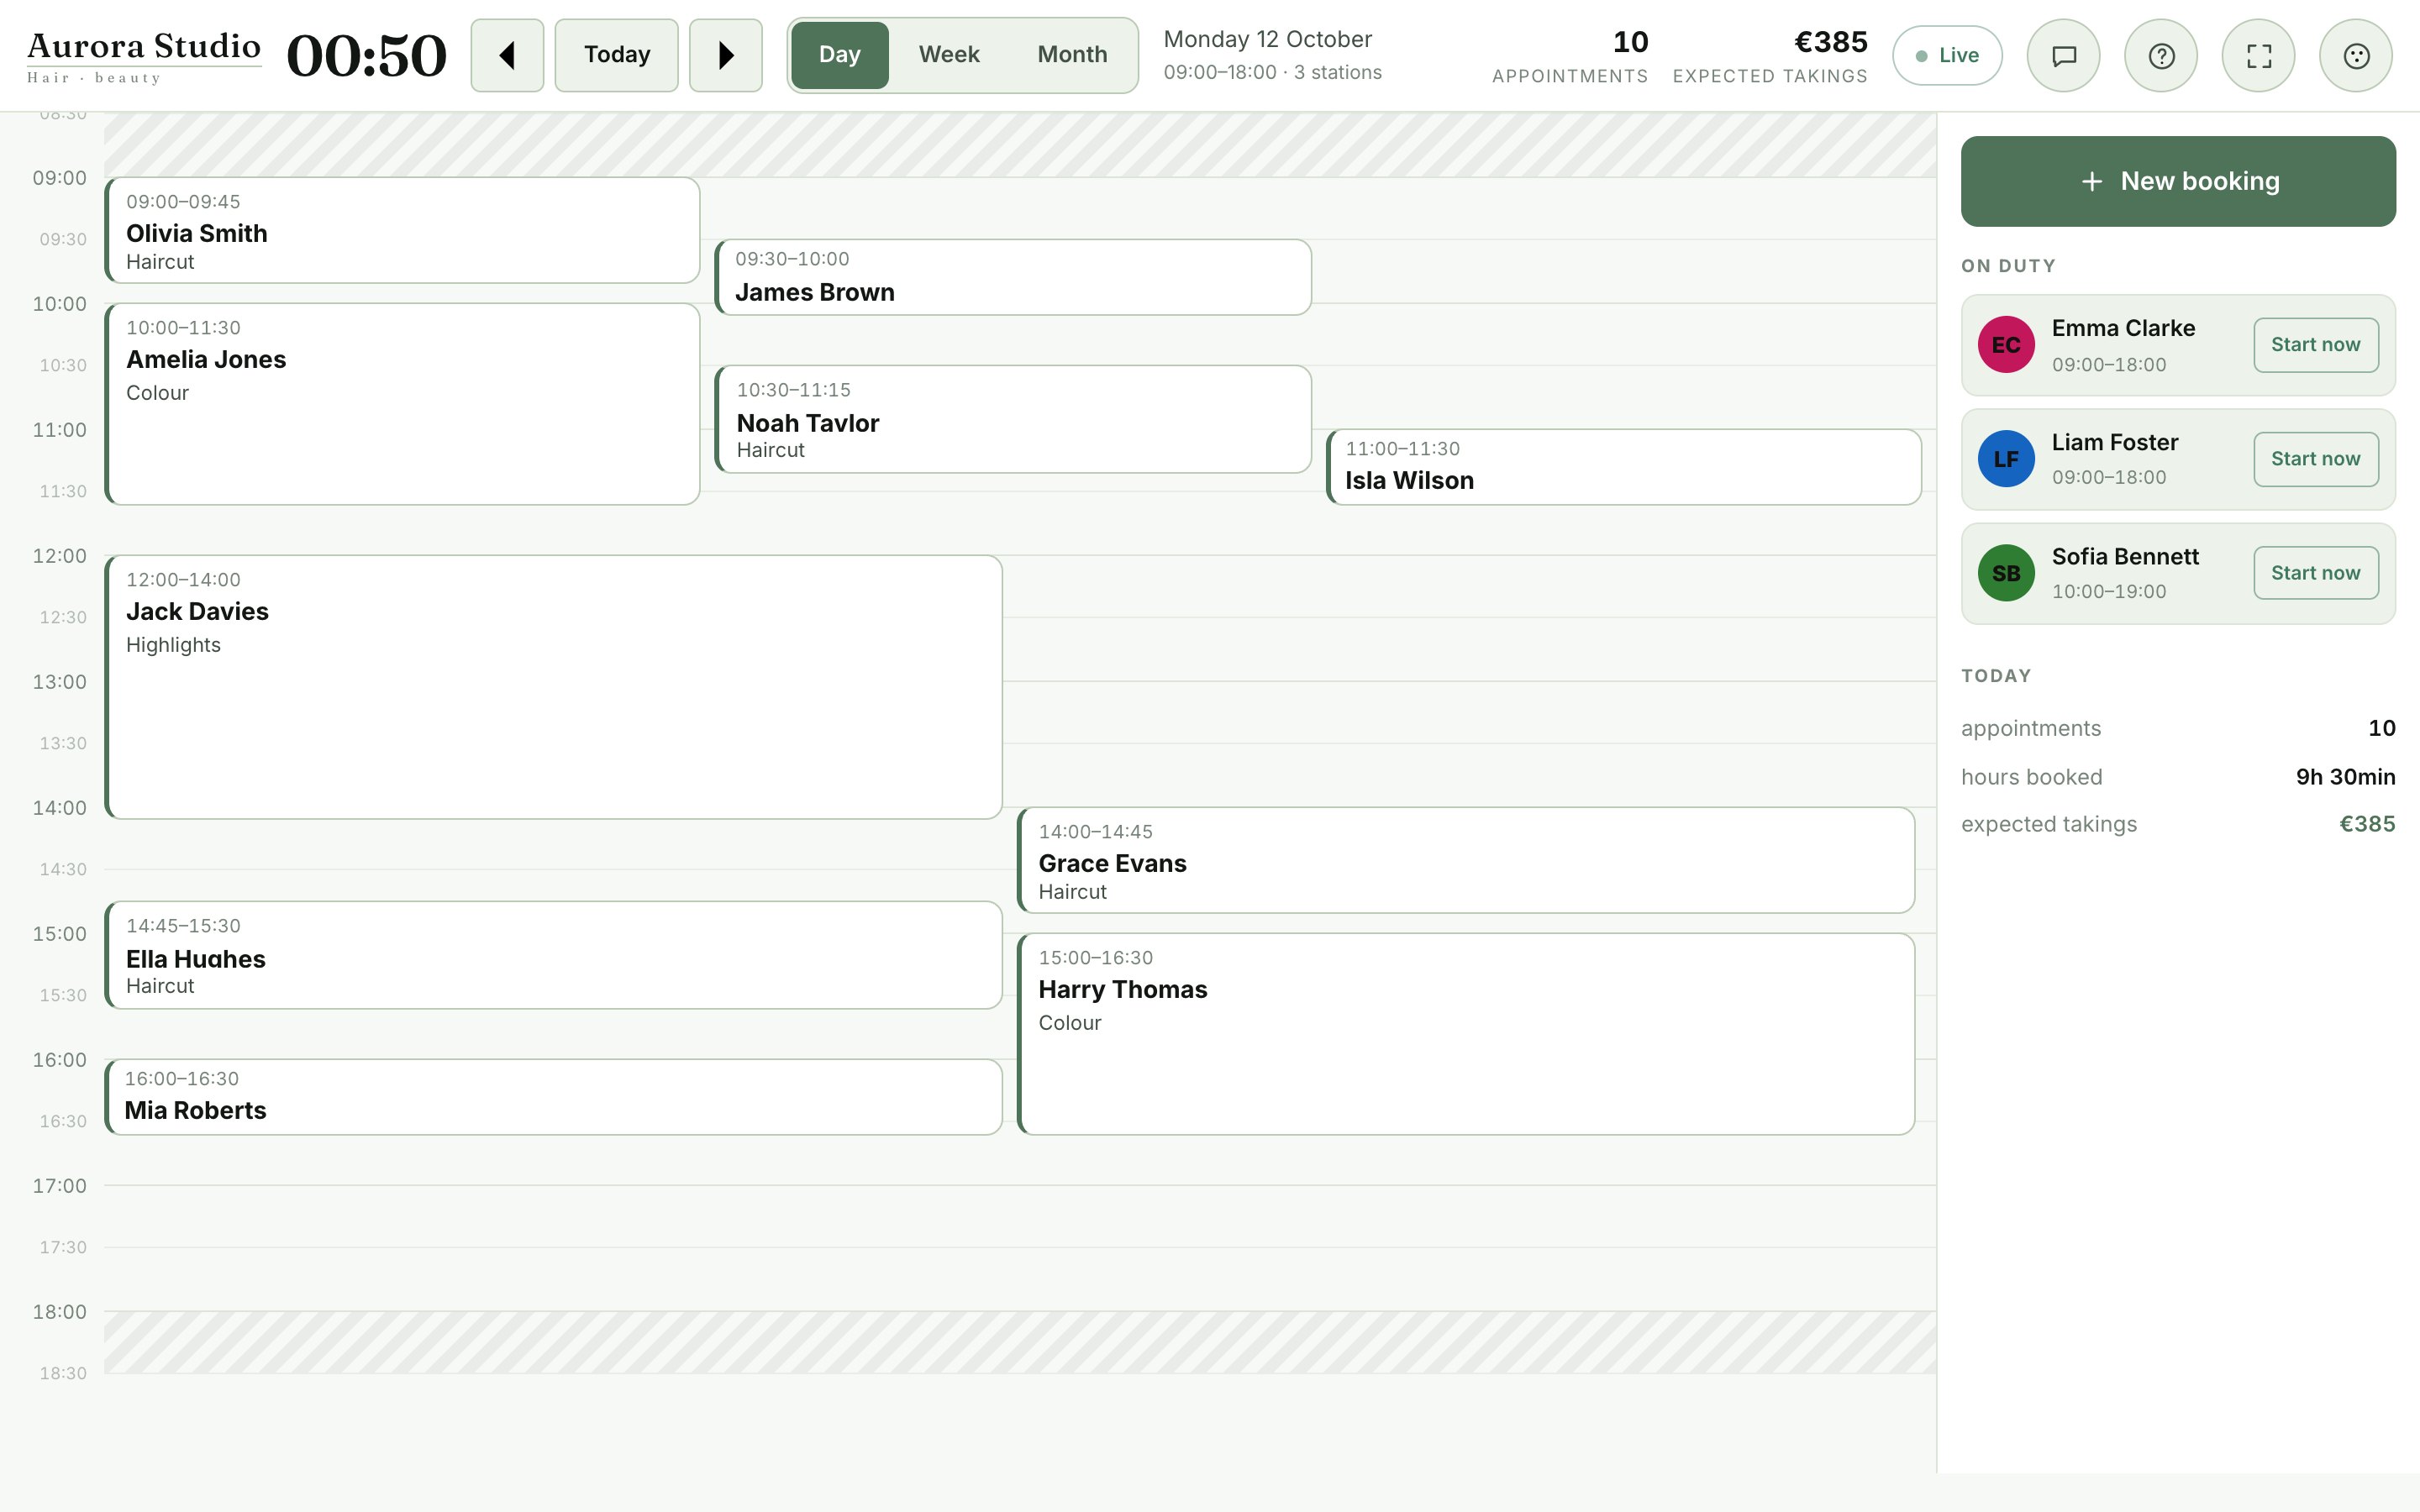2420x1512 pixels.
Task: Click the 12:00 time label
Action: 60,556
